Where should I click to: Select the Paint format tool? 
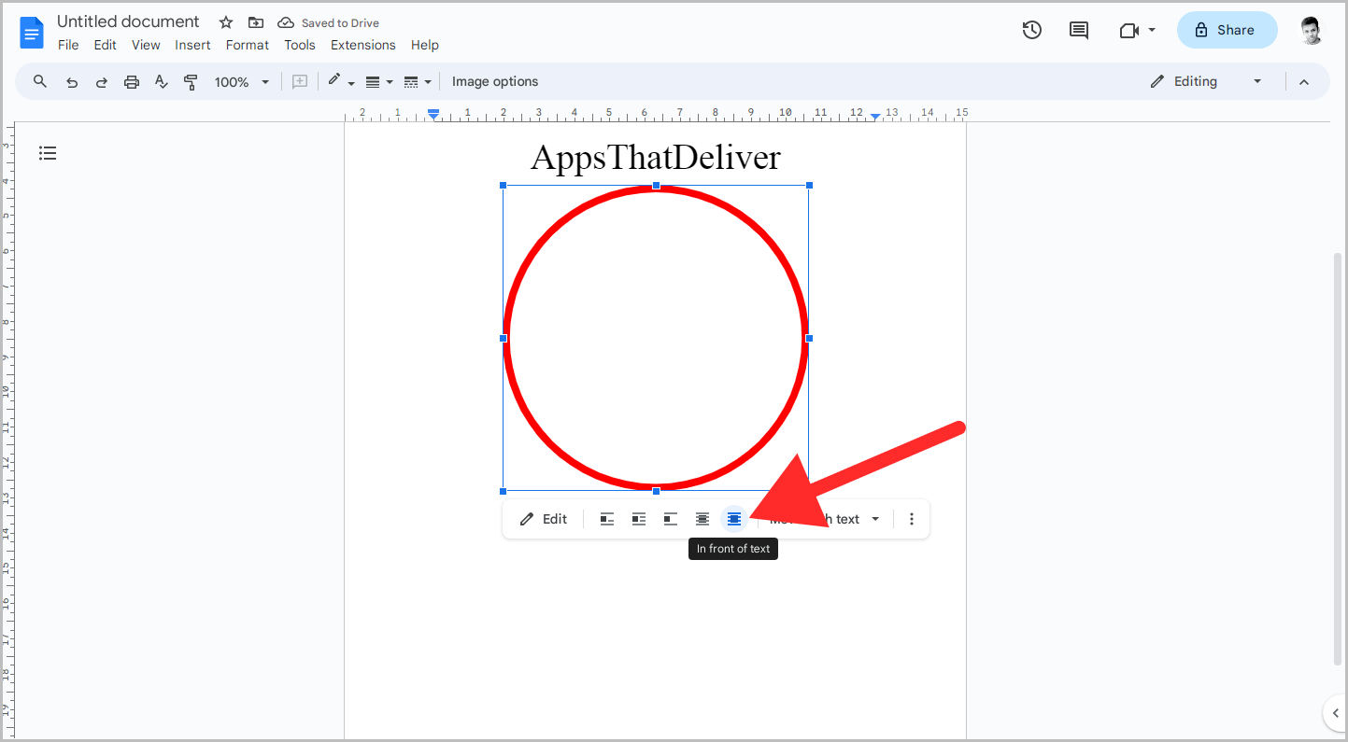point(191,81)
